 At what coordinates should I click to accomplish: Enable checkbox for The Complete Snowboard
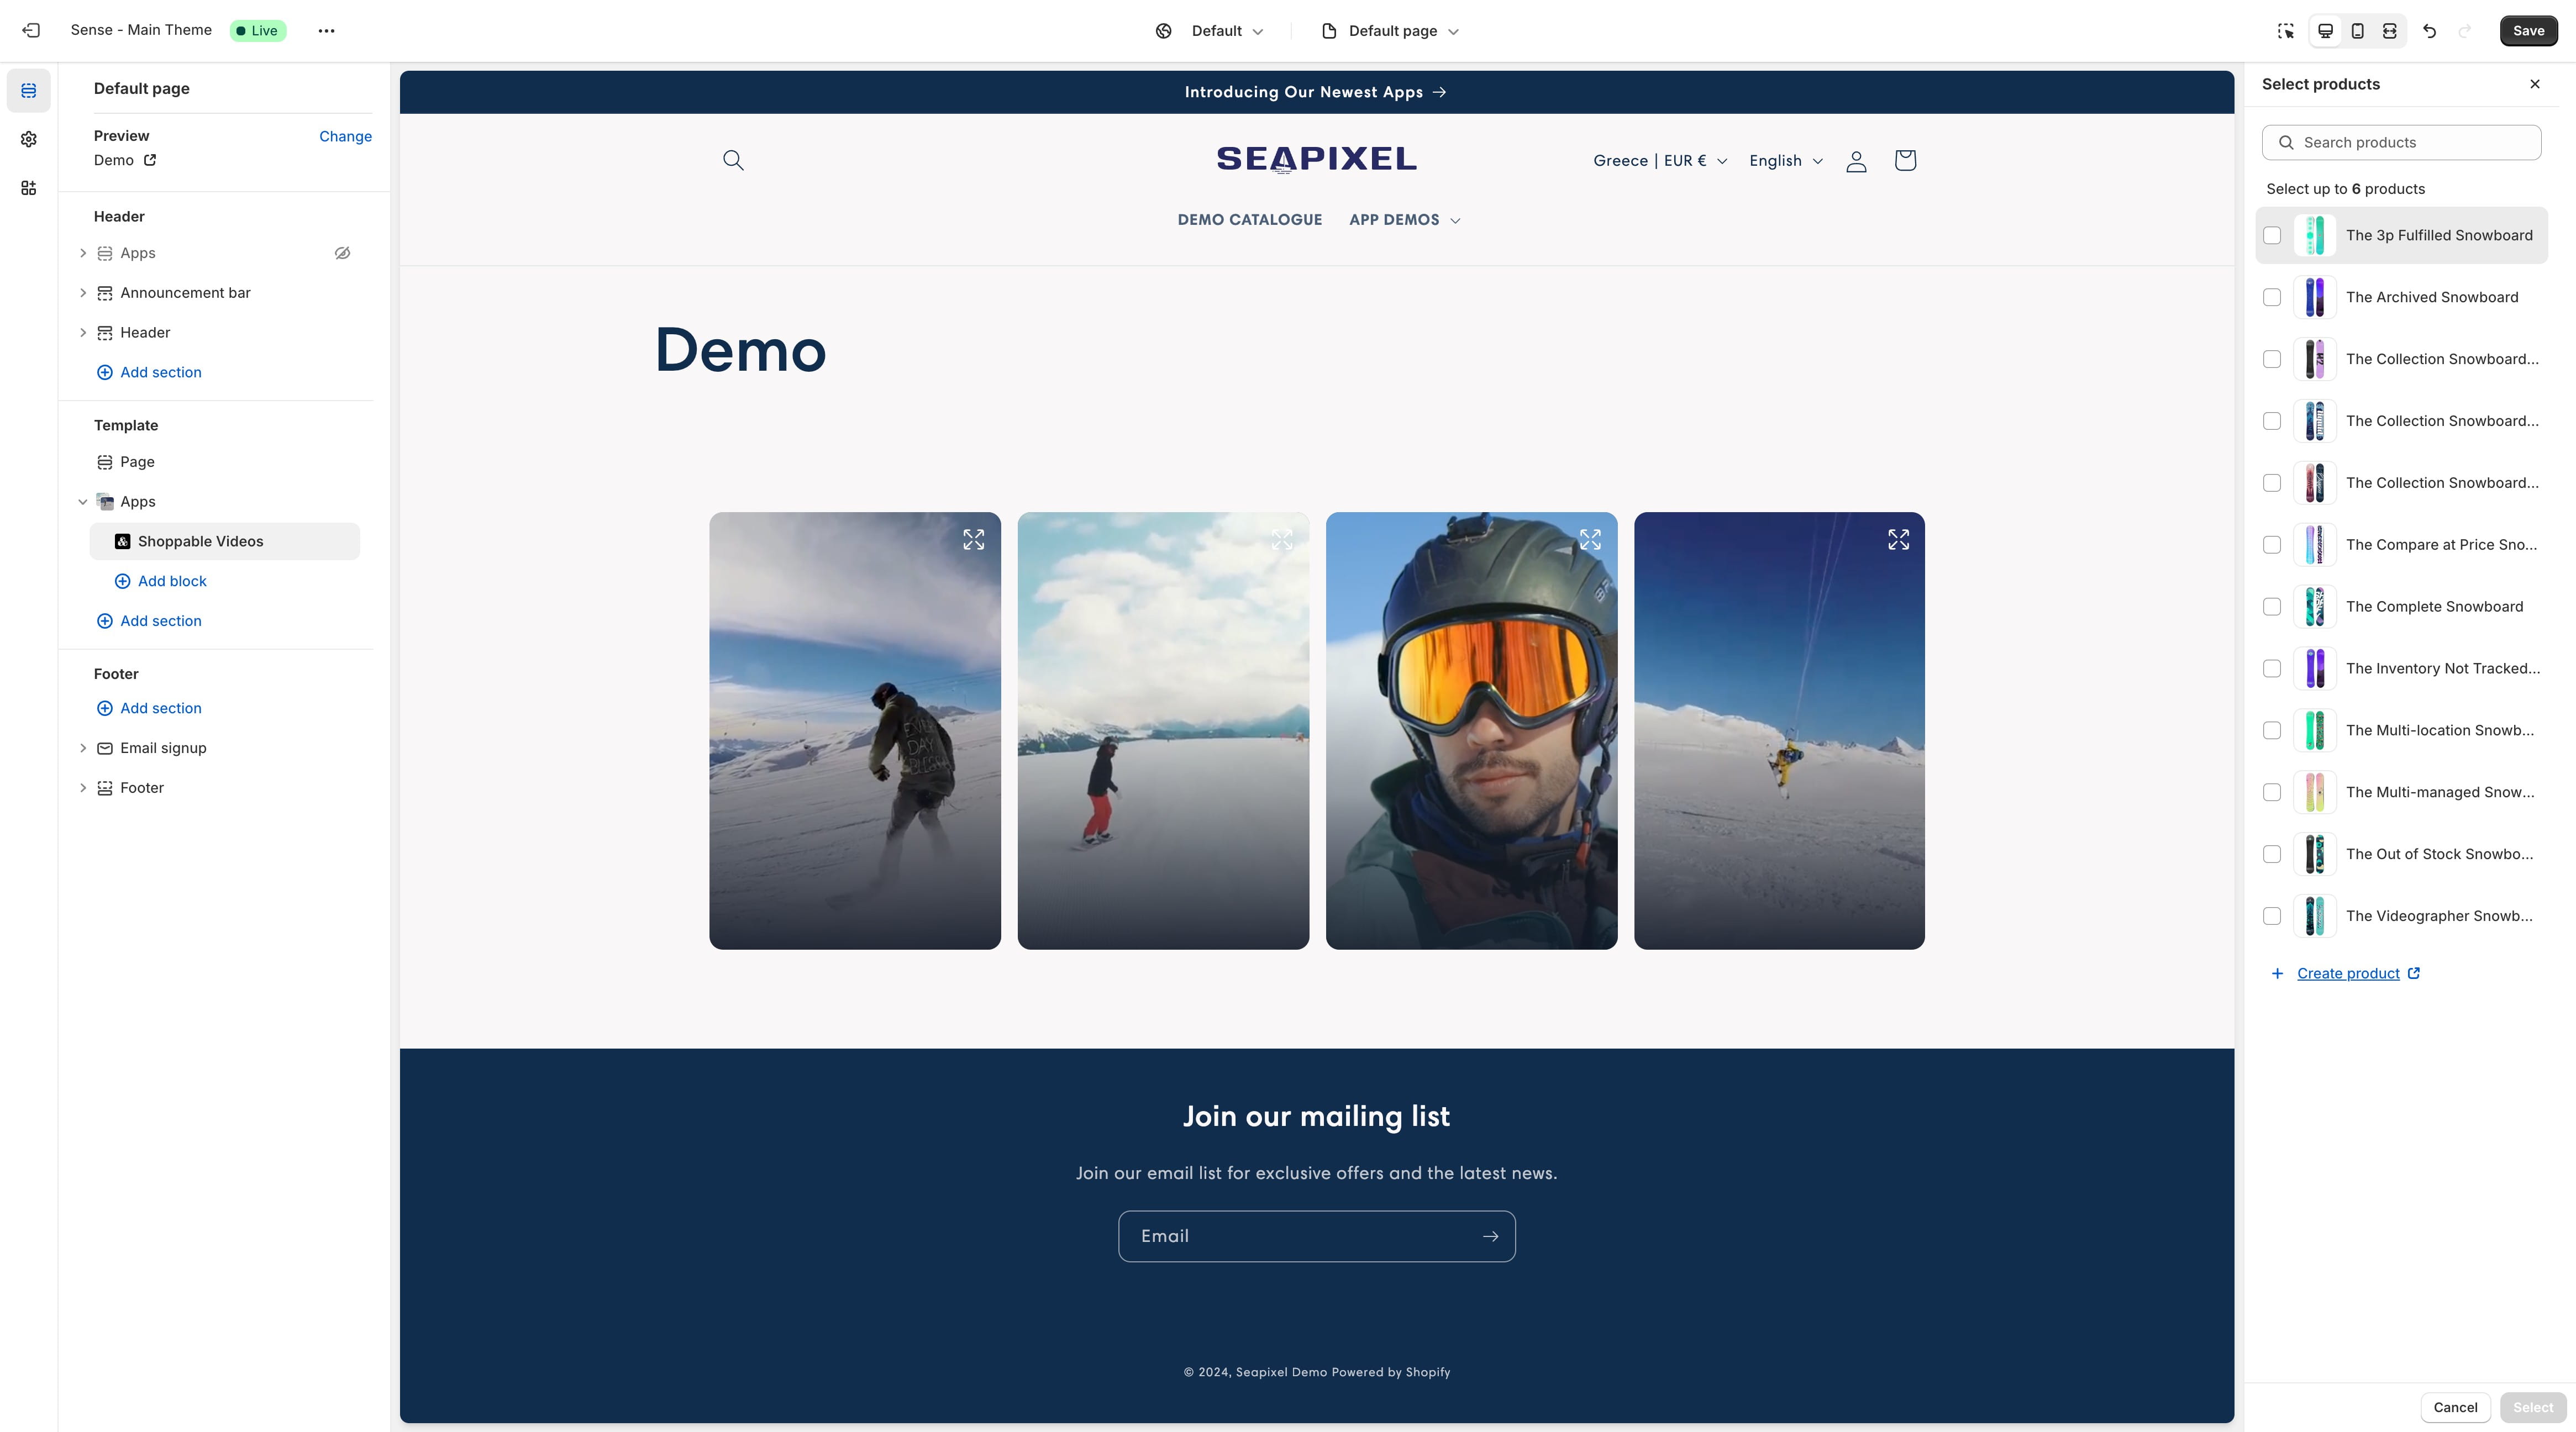[2273, 607]
